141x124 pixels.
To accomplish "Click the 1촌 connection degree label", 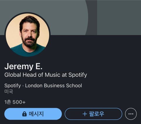I will (8, 102).
